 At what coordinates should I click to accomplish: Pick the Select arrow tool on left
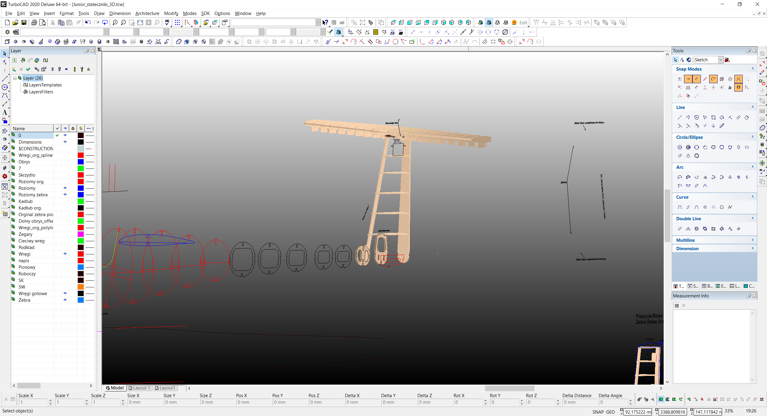coord(4,54)
